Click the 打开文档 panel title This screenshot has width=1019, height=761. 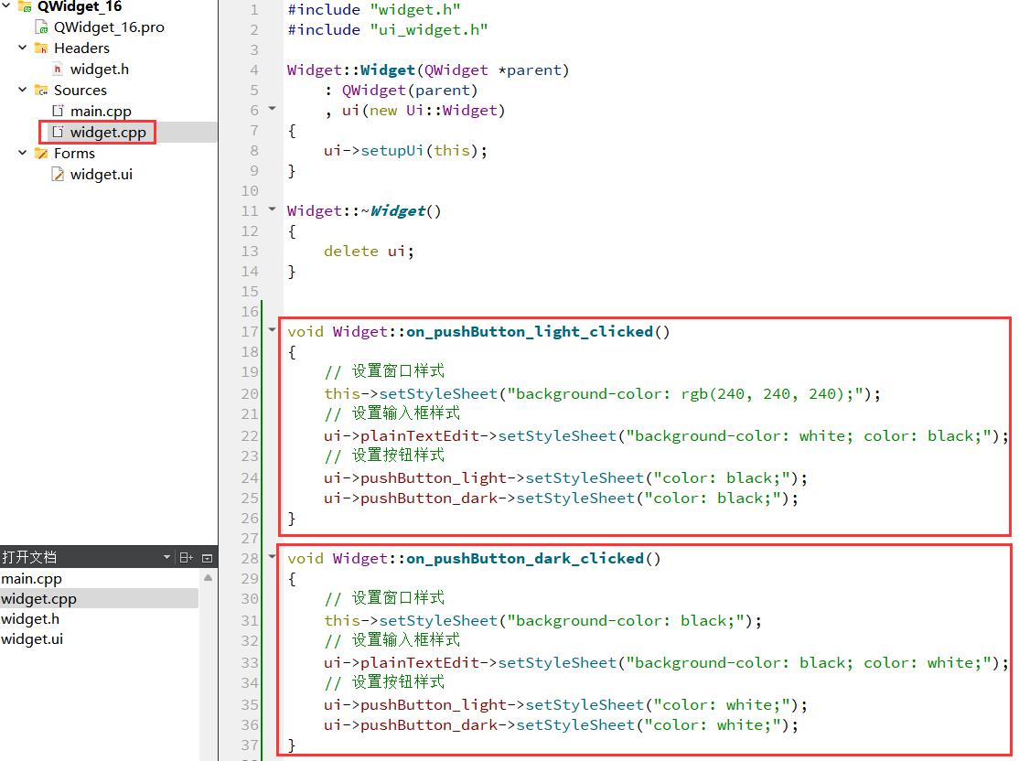pyautogui.click(x=29, y=558)
